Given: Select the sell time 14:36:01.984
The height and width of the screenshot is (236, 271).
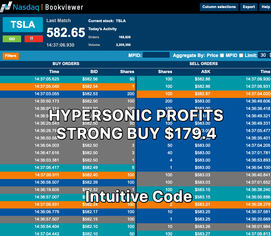Looking at the screenshot, I should pyautogui.click(x=258, y=227).
